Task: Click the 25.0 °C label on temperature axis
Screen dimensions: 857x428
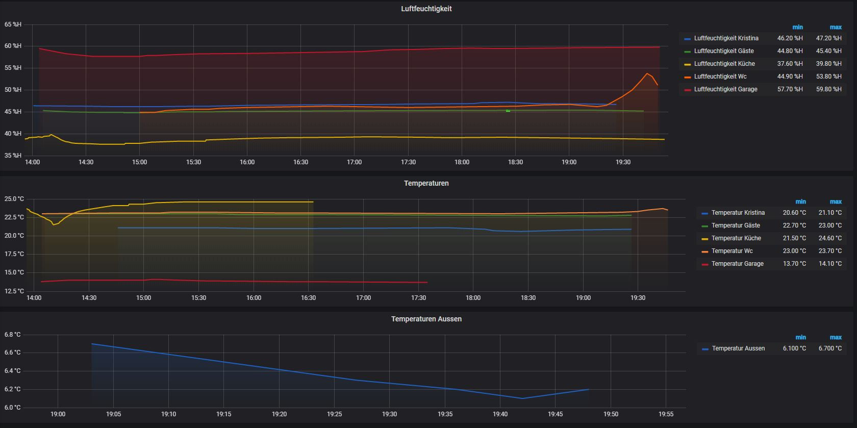Action: click(14, 199)
